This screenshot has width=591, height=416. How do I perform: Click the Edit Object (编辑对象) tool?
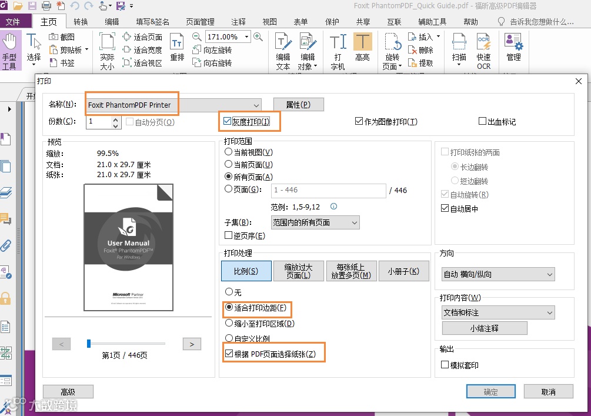pos(308,51)
